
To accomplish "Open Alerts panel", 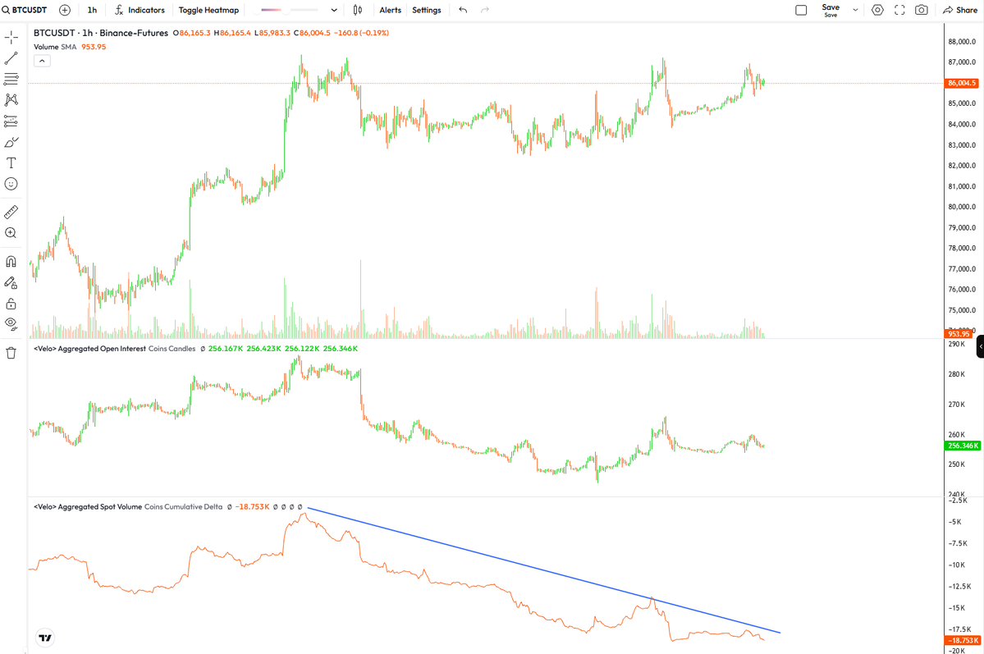I will click(x=391, y=10).
